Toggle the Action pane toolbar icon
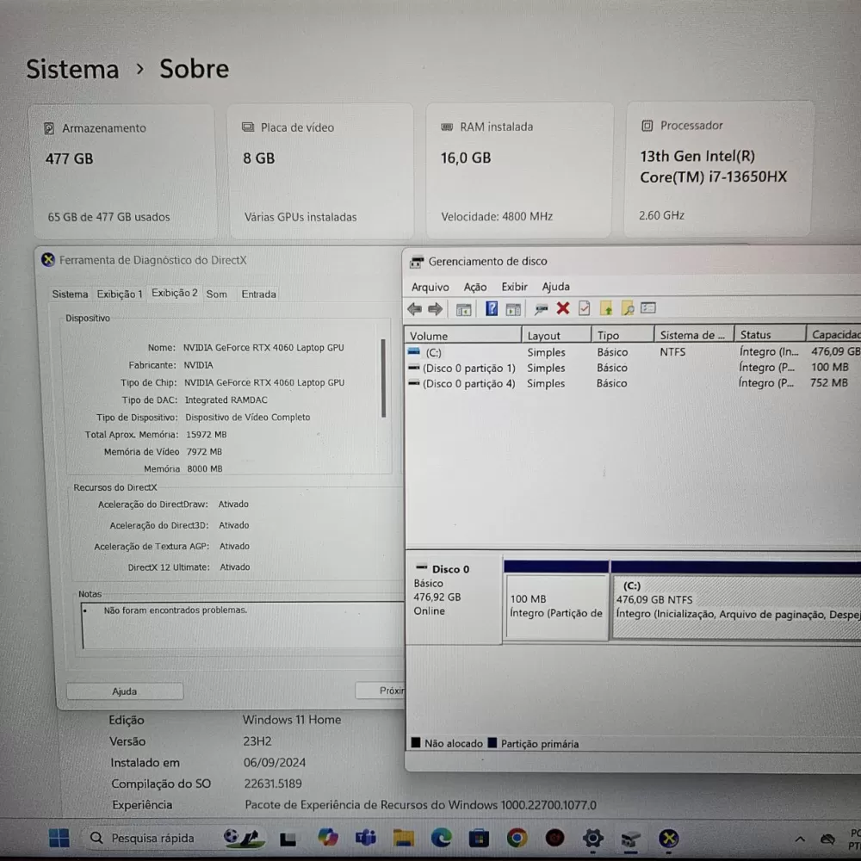This screenshot has width=861, height=861. click(x=513, y=310)
